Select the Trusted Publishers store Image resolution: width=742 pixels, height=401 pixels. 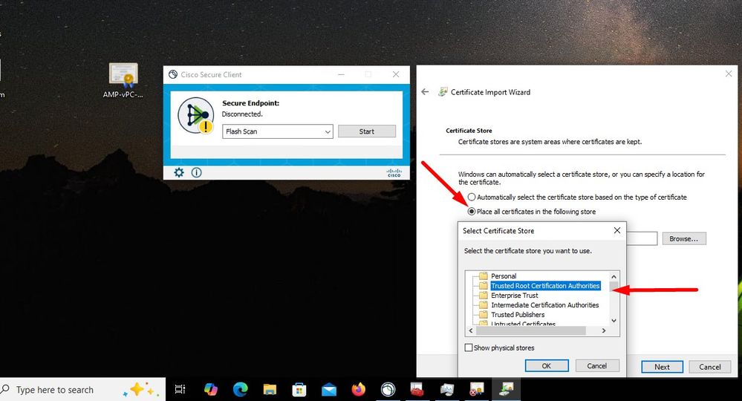518,314
